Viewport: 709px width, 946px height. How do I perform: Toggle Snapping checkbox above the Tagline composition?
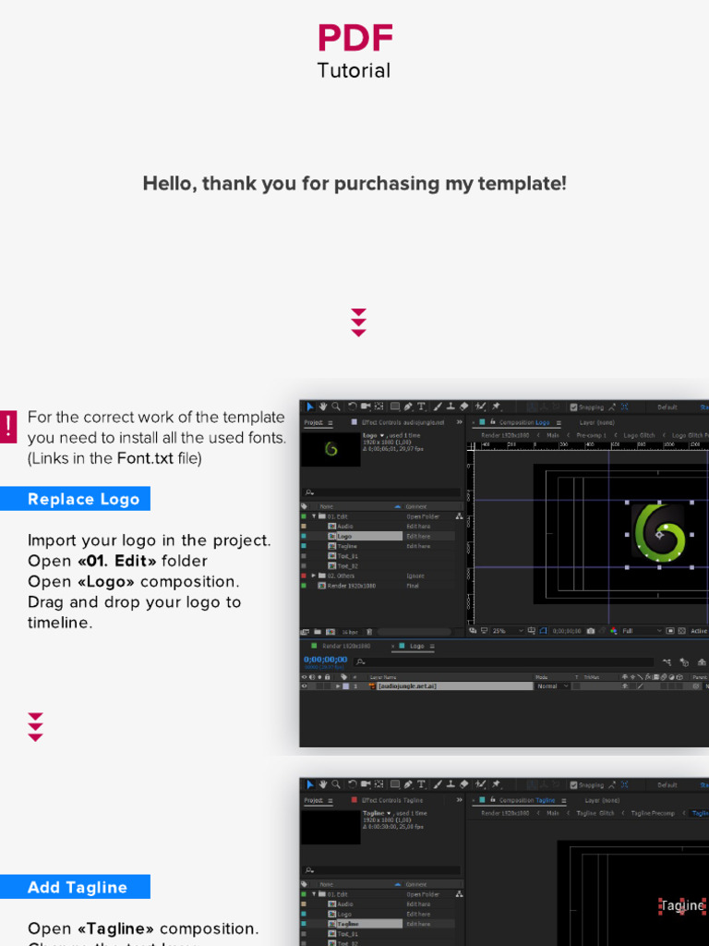tap(573, 784)
